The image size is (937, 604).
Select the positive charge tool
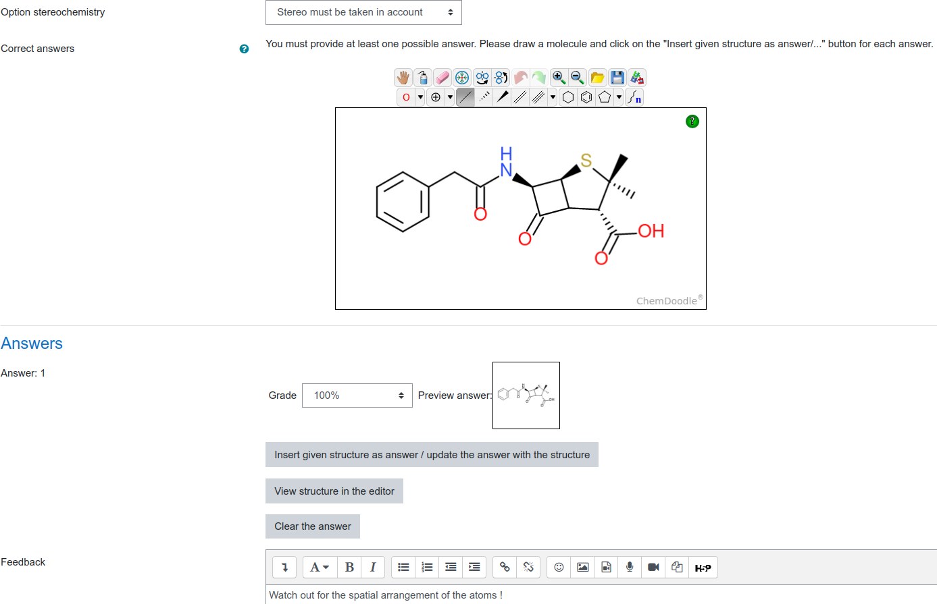point(436,97)
